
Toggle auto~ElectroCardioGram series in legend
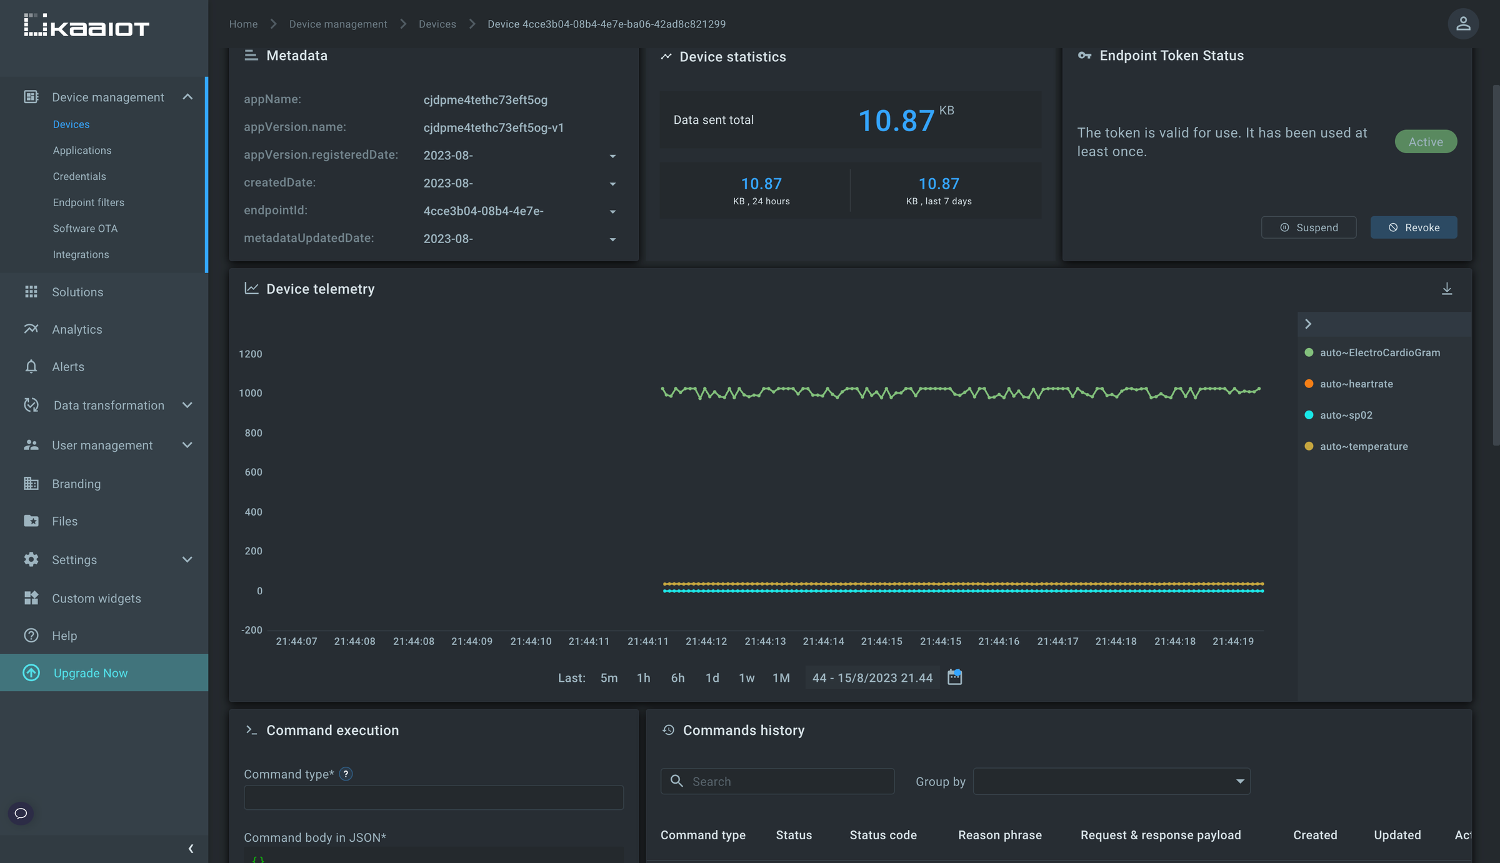pyautogui.click(x=1372, y=352)
